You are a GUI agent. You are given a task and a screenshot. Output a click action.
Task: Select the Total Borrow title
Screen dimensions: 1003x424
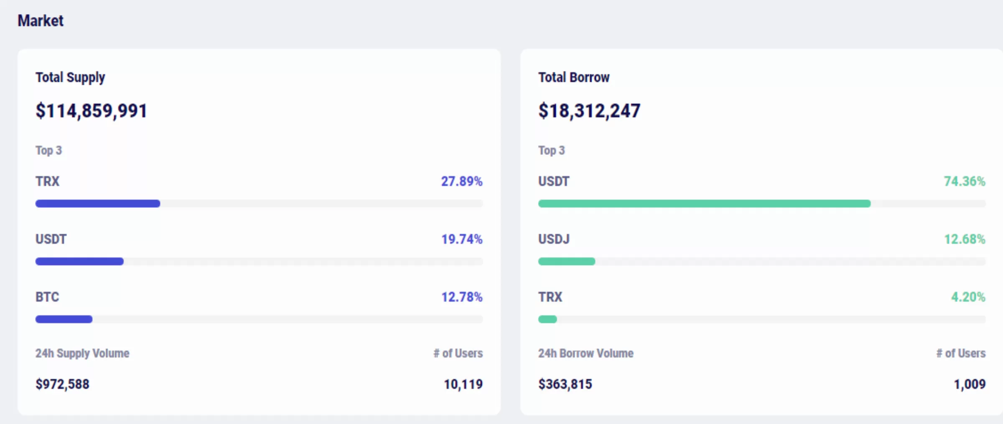(x=574, y=77)
